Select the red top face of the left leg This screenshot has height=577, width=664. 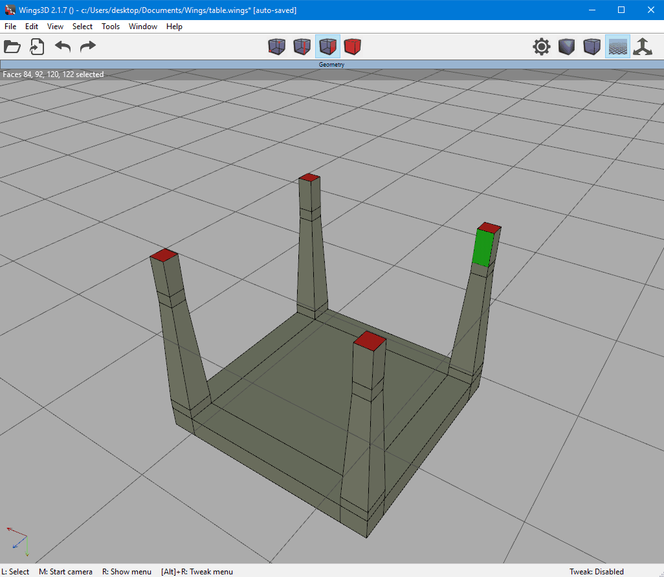click(164, 255)
